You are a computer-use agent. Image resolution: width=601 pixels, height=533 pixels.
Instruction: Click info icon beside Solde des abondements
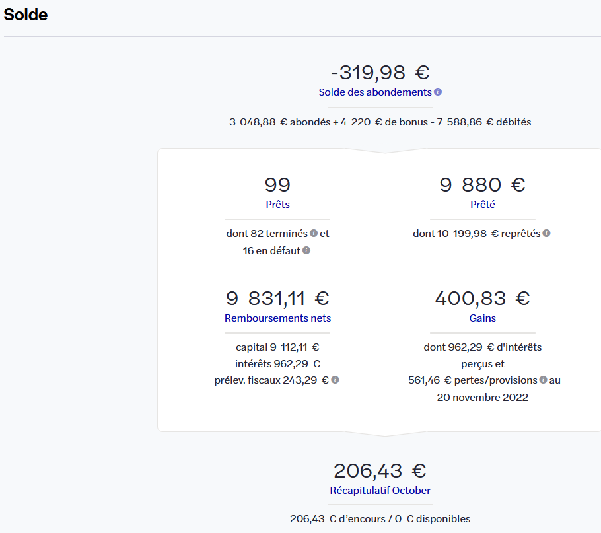point(438,92)
